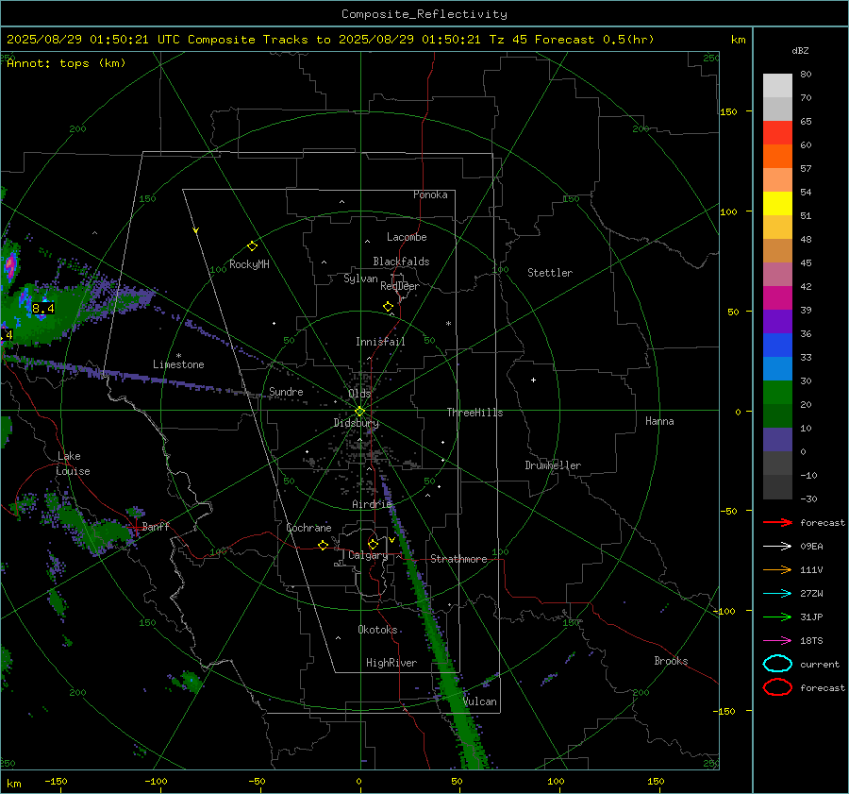Click the Okotoks town label
Image resolution: width=849 pixels, height=794 pixels.
click(x=377, y=630)
